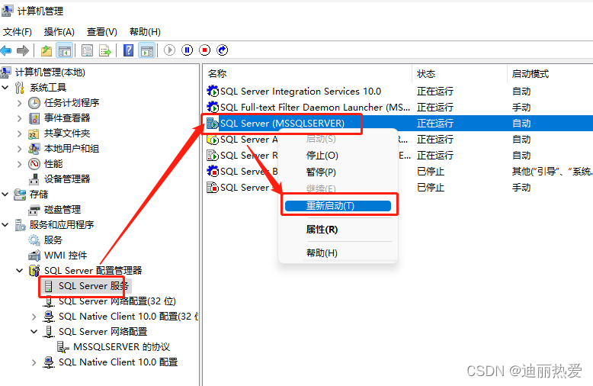Click the blue Help icon

coord(129,50)
